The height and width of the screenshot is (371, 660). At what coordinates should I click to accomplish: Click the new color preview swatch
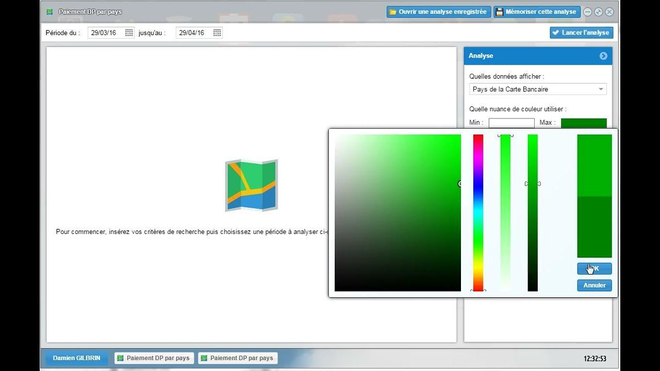(x=595, y=165)
